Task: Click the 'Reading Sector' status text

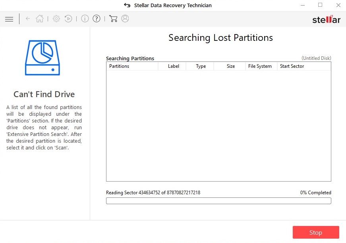Action: [x=153, y=193]
